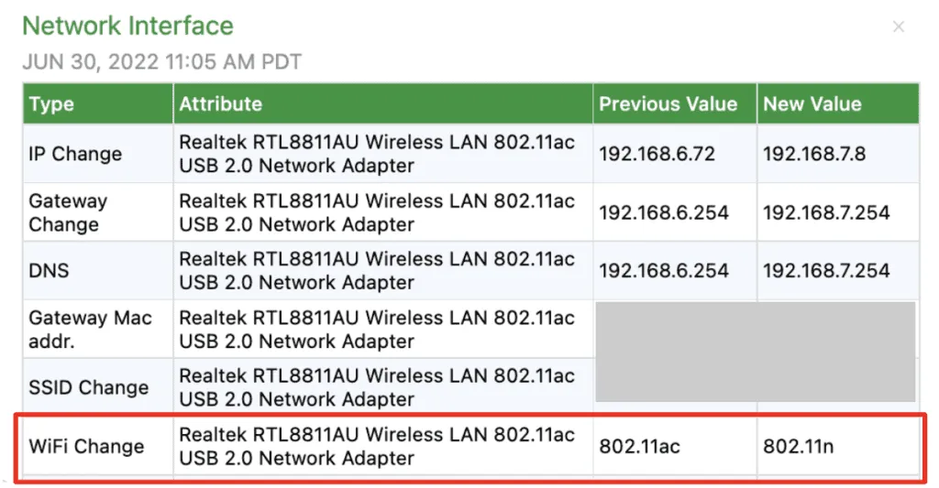
Task: Select the IP Change type cell
Action: coord(75,154)
